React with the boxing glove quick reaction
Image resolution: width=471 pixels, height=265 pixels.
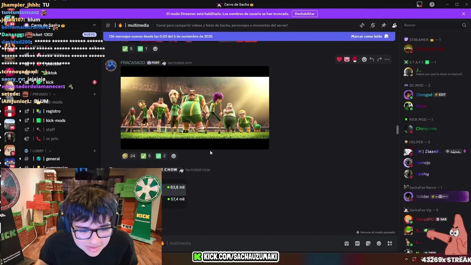tap(355, 59)
